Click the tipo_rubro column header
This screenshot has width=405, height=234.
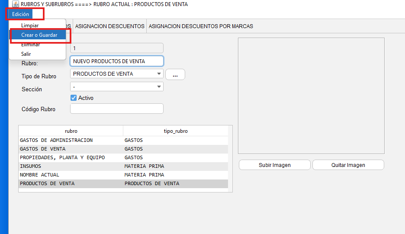pyautogui.click(x=176, y=131)
